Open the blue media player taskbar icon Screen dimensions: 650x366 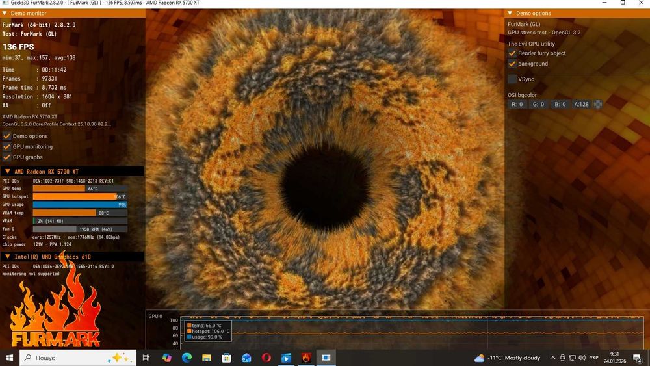pyautogui.click(x=286, y=358)
